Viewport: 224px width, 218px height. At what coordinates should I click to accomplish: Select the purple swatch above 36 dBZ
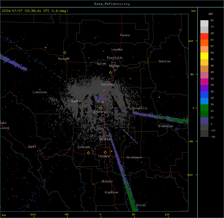point(204,88)
